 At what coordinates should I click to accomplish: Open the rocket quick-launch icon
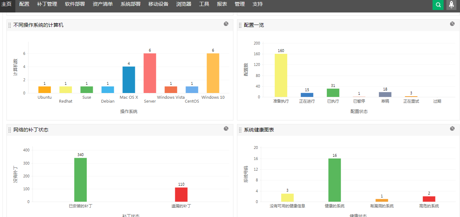451,5
